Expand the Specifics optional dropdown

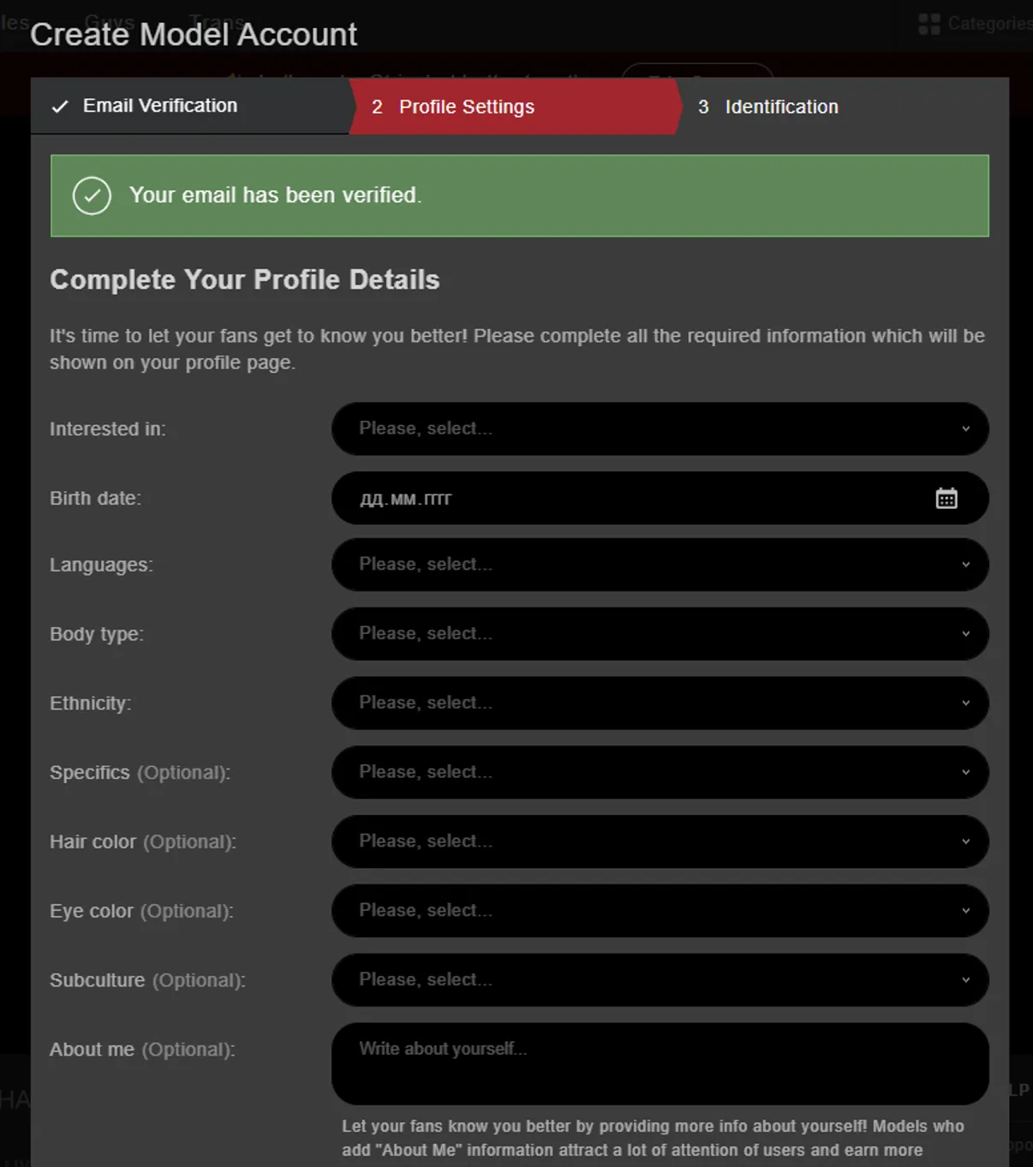click(660, 772)
